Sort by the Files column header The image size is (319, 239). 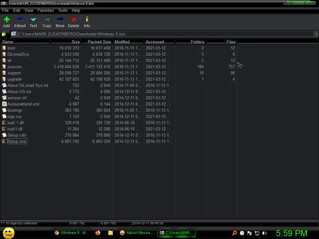(x=222, y=42)
